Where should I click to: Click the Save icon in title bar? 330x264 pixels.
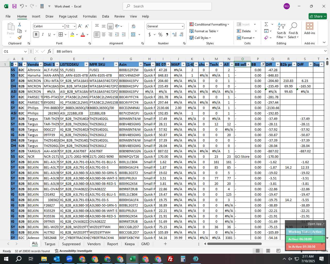point(14,6)
